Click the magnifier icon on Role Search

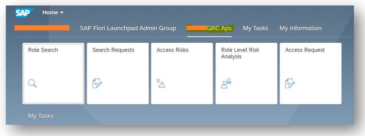coord(32,83)
